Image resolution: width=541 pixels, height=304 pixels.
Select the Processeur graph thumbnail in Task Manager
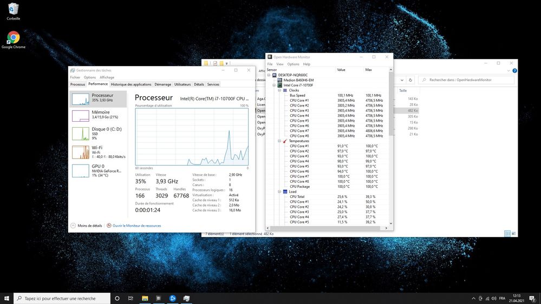80,99
